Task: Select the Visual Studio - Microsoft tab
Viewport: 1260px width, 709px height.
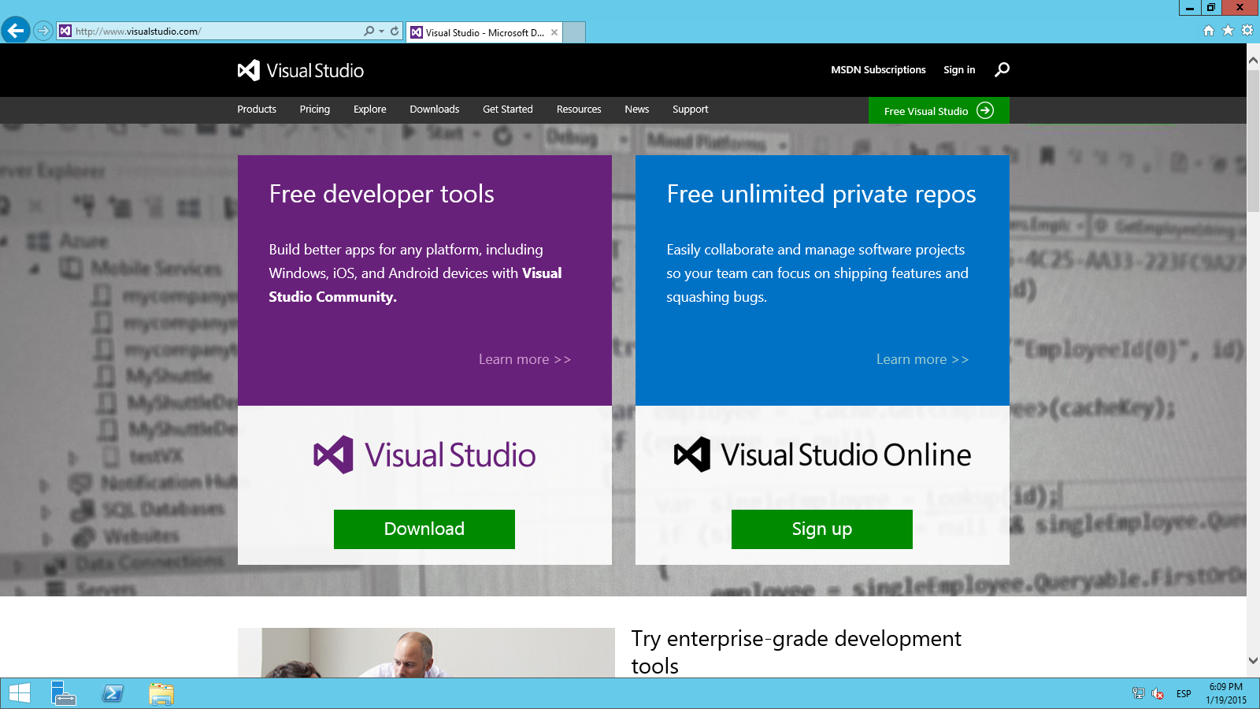Action: pos(484,32)
